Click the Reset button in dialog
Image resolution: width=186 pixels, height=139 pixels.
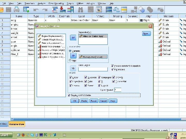tap(94, 101)
